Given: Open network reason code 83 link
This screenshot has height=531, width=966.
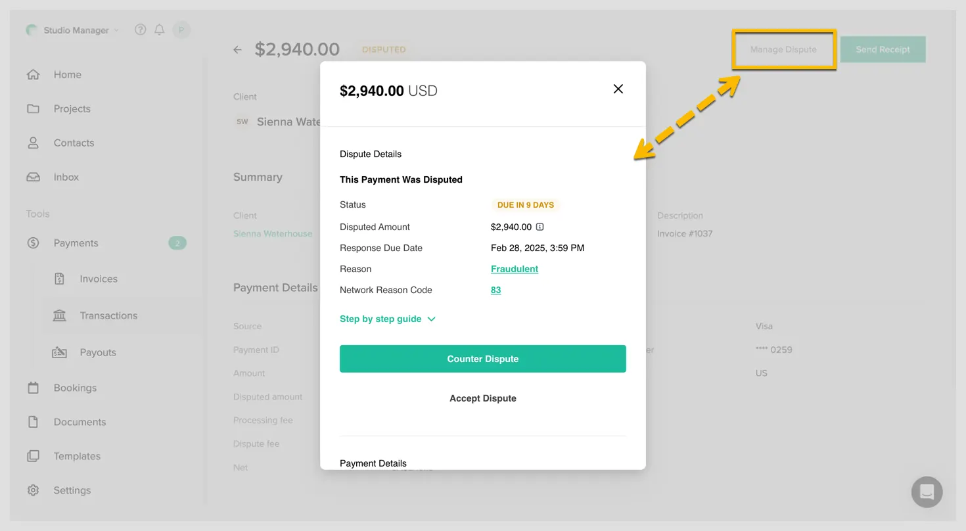Looking at the screenshot, I should tap(495, 290).
